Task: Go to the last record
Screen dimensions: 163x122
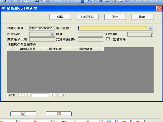Action: point(59,95)
